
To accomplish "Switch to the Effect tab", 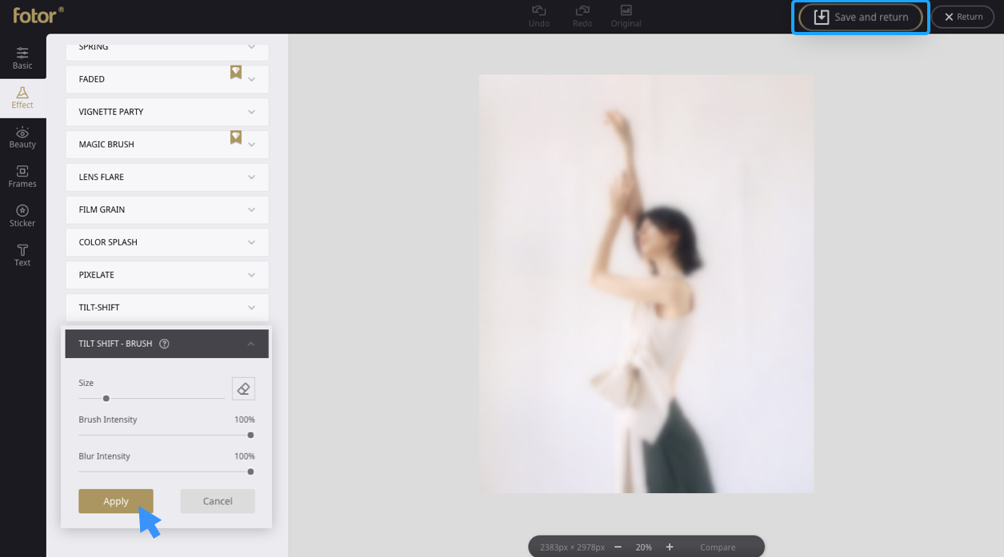I will (22, 97).
